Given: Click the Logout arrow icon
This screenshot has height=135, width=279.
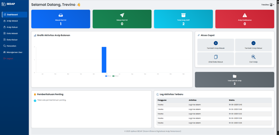Looking at the screenshot, I should point(5,59).
